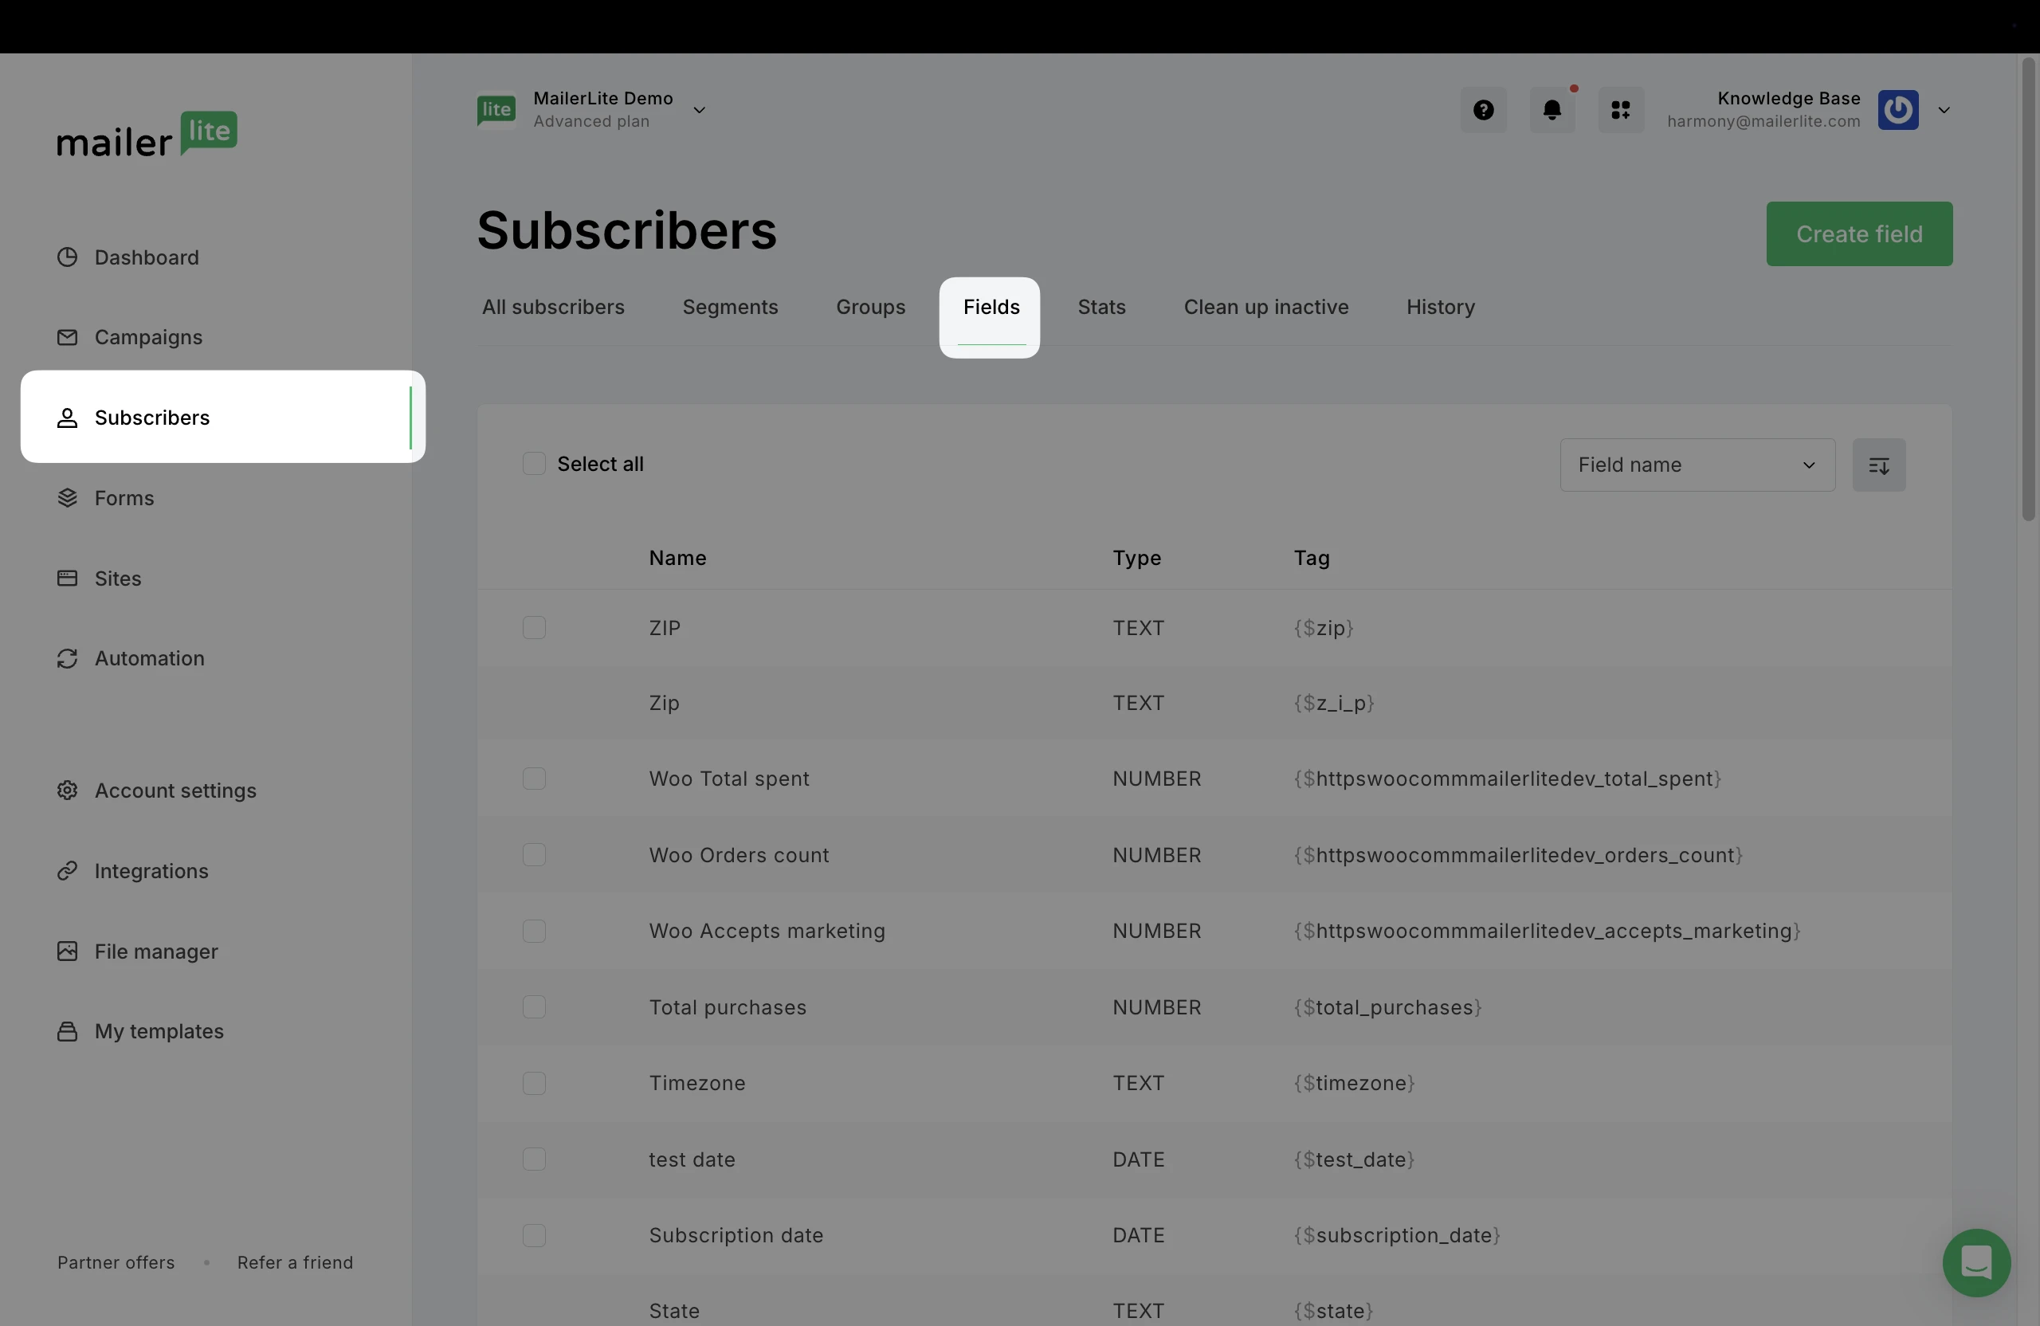
Task: Open Integrations in the sidebar
Action: click(x=151, y=871)
